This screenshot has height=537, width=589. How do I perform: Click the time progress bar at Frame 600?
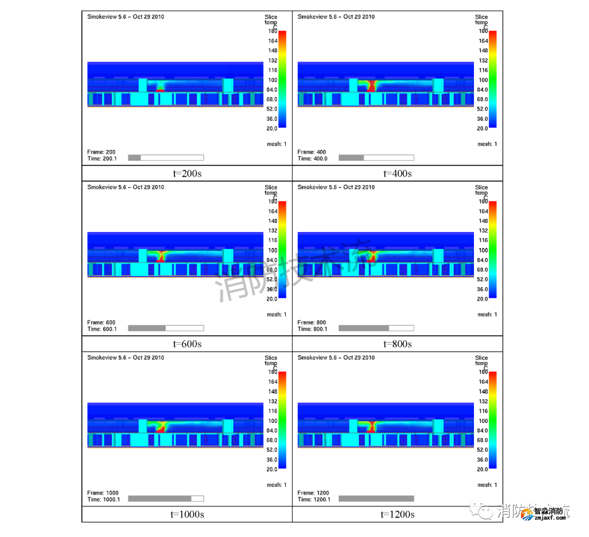[166, 328]
